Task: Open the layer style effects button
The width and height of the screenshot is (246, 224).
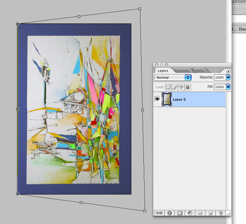Action: 170,213
